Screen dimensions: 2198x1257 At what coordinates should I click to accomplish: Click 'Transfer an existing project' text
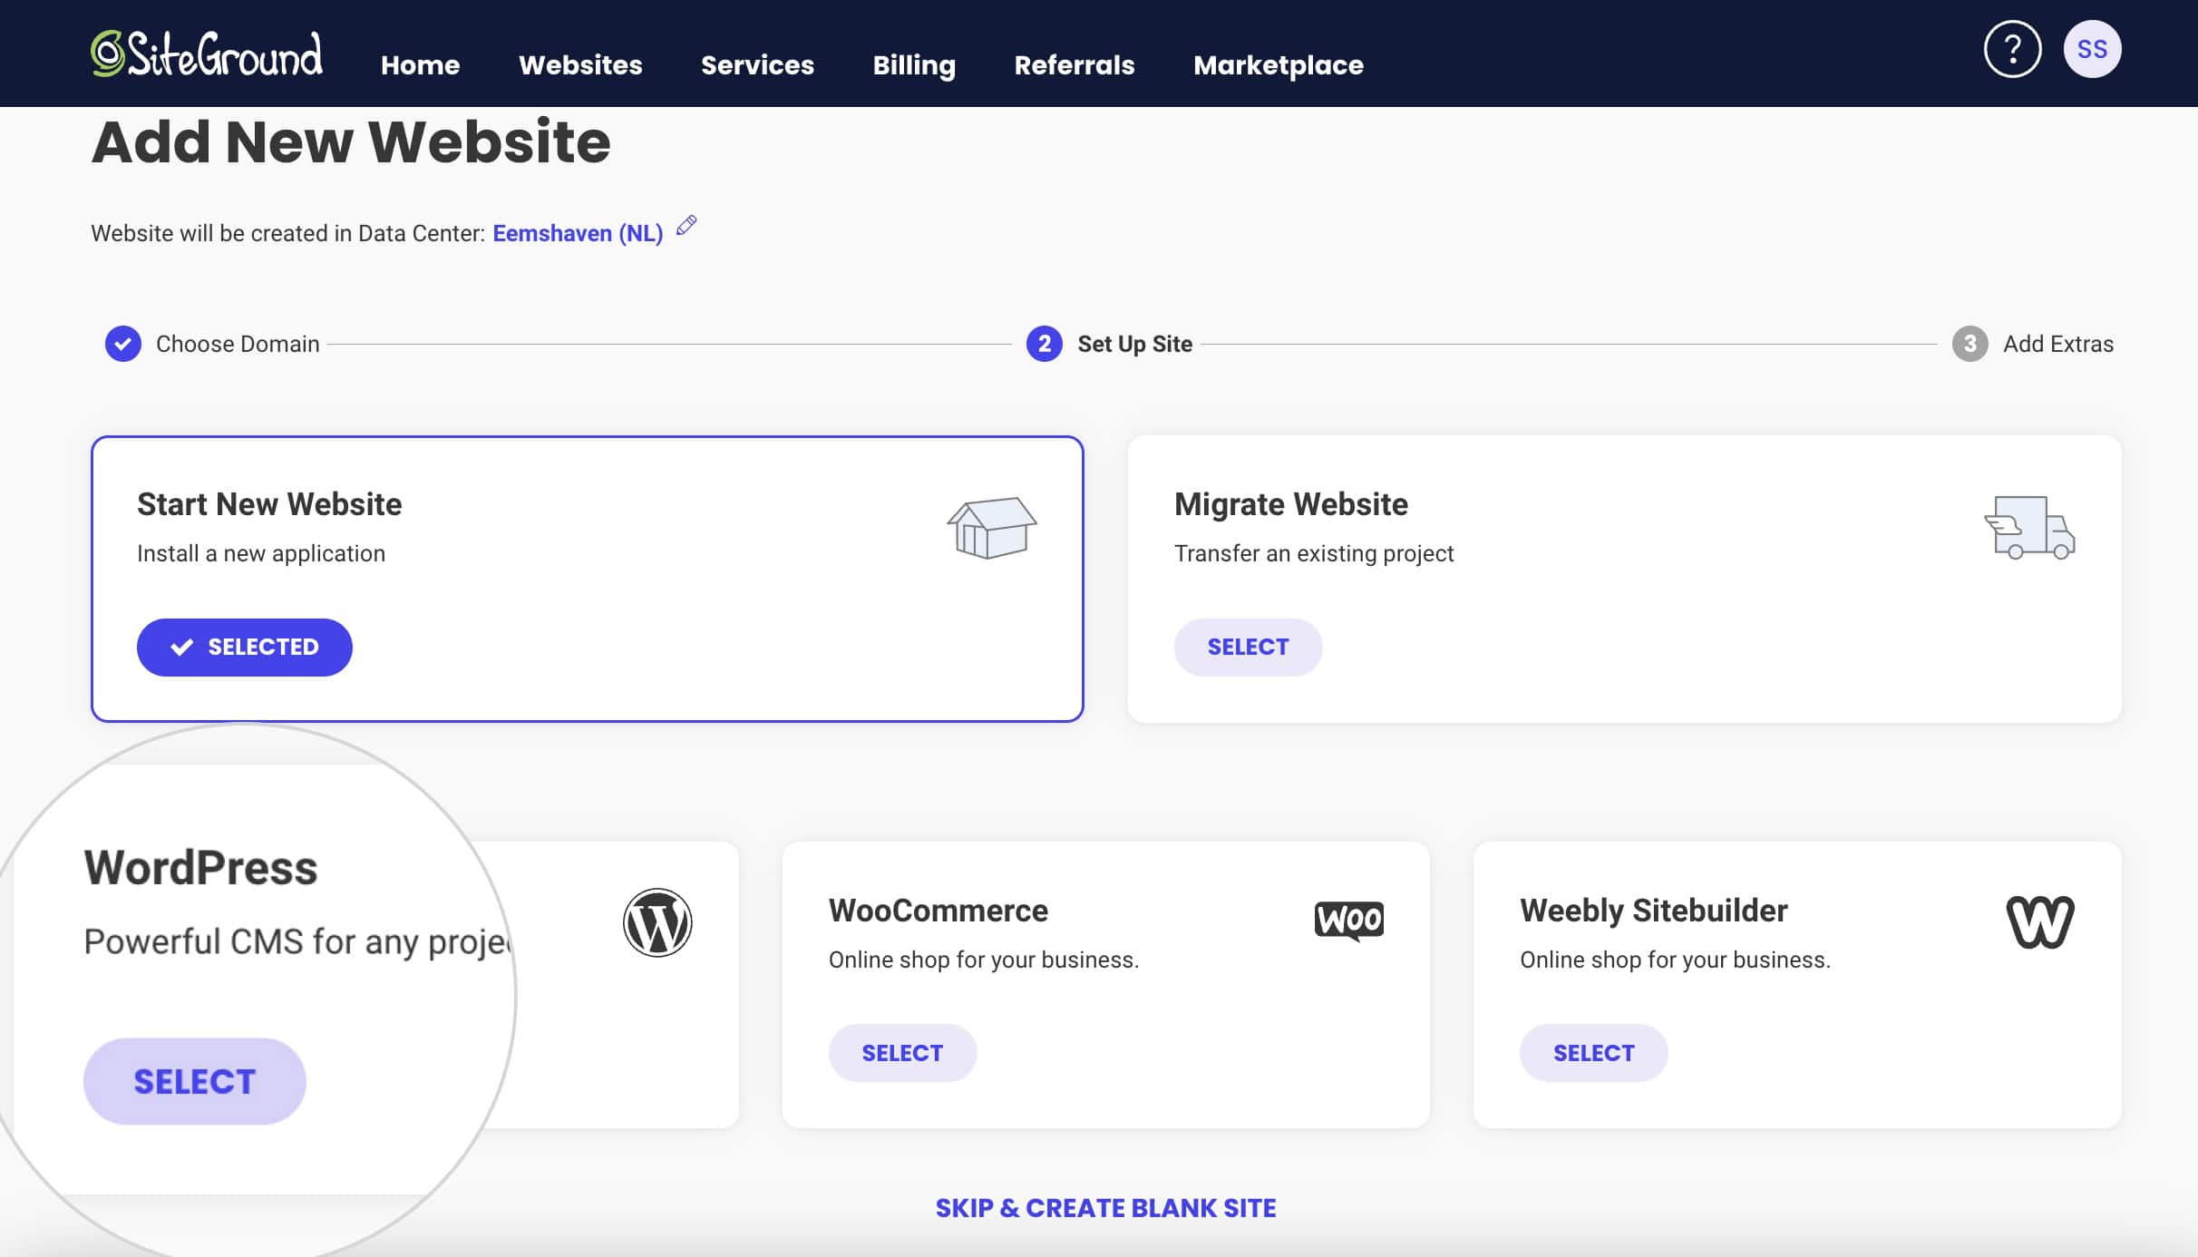(1314, 553)
